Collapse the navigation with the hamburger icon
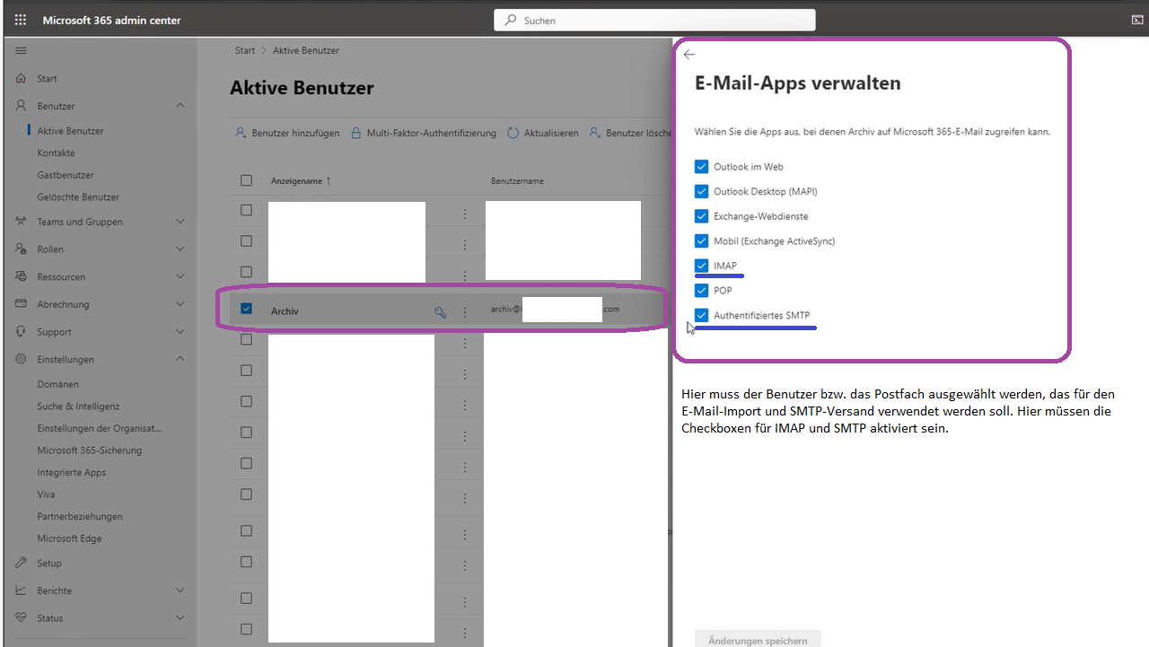This screenshot has height=647, width=1149. click(21, 50)
